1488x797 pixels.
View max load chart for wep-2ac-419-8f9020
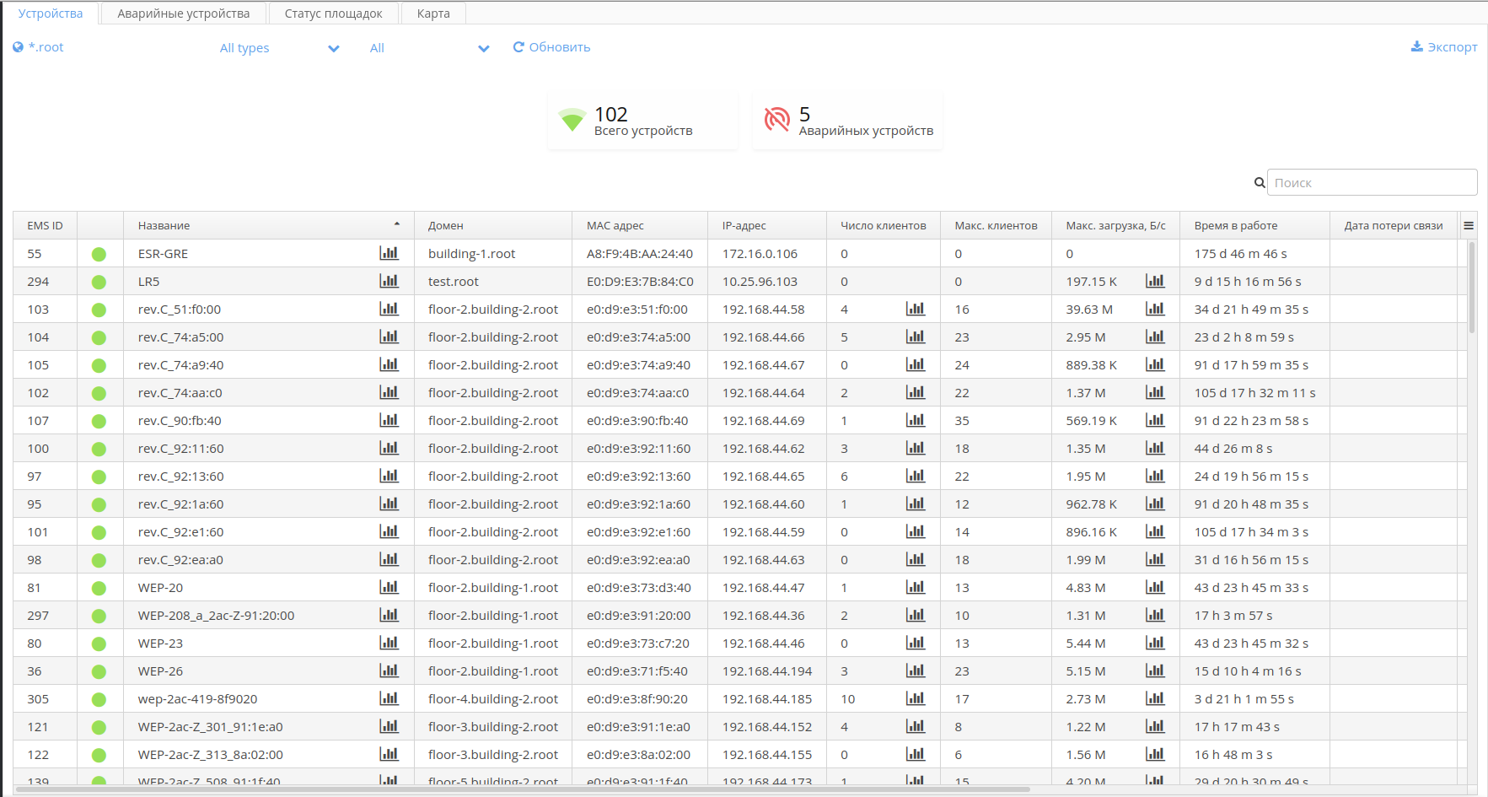click(1155, 698)
